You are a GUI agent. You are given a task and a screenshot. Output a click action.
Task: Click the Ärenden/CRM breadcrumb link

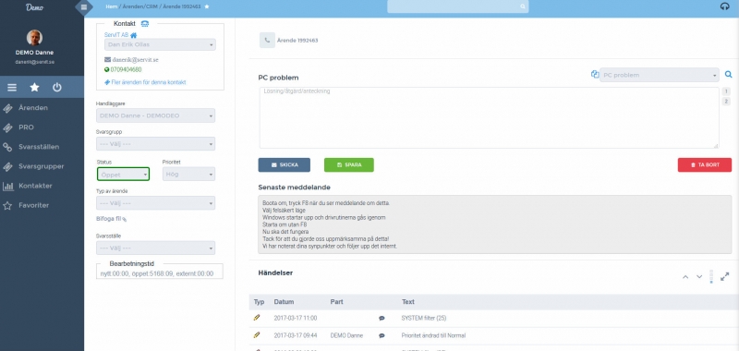tap(140, 6)
